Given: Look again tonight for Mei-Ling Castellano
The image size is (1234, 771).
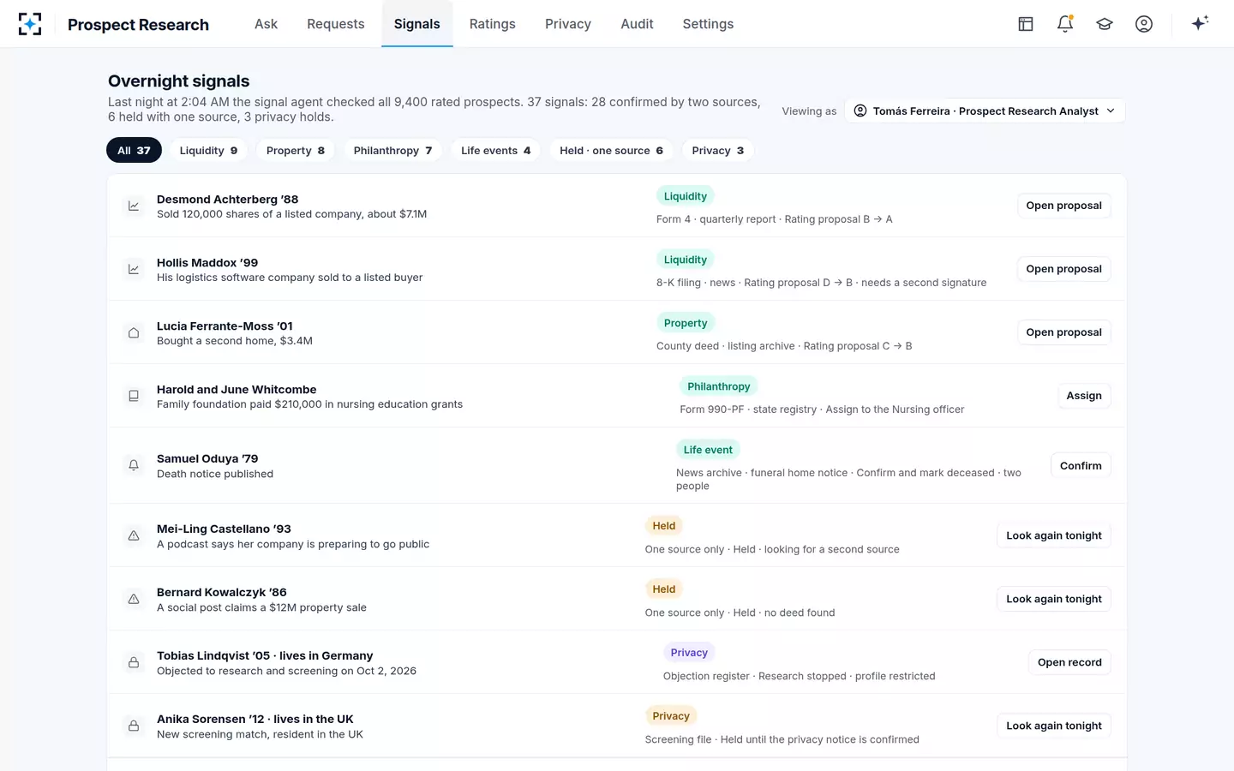Looking at the screenshot, I should (x=1054, y=535).
